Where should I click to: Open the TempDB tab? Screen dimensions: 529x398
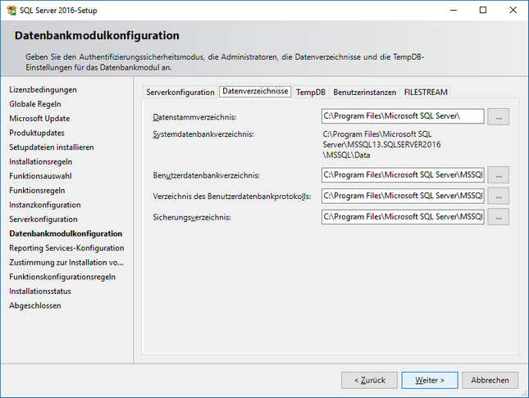[311, 92]
